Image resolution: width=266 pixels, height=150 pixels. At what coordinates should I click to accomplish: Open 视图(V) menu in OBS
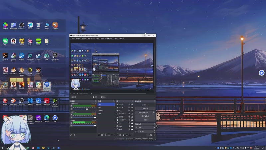tap(84, 38)
